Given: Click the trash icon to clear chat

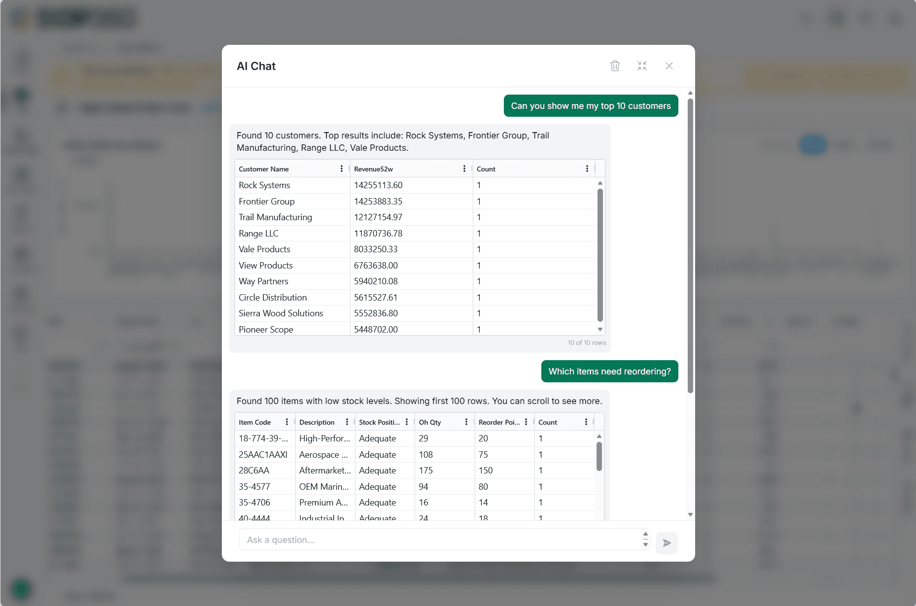Looking at the screenshot, I should coord(615,66).
